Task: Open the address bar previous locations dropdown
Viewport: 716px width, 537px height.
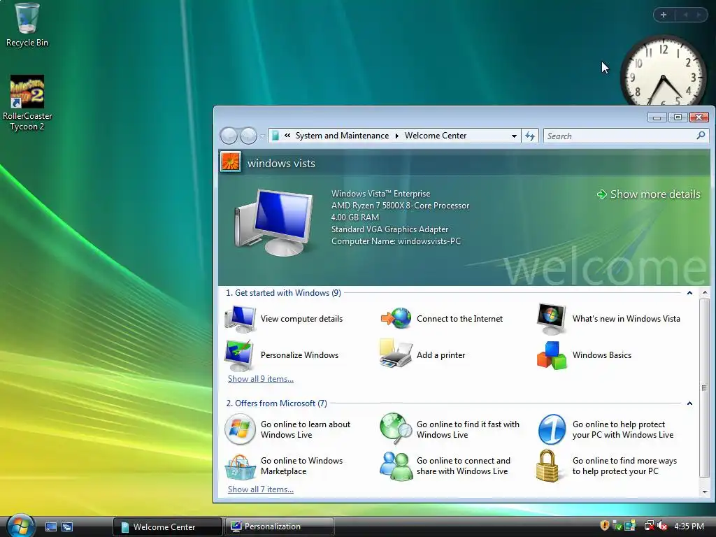Action: (514, 136)
